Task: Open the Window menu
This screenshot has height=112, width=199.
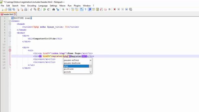Action: coord(87,6)
